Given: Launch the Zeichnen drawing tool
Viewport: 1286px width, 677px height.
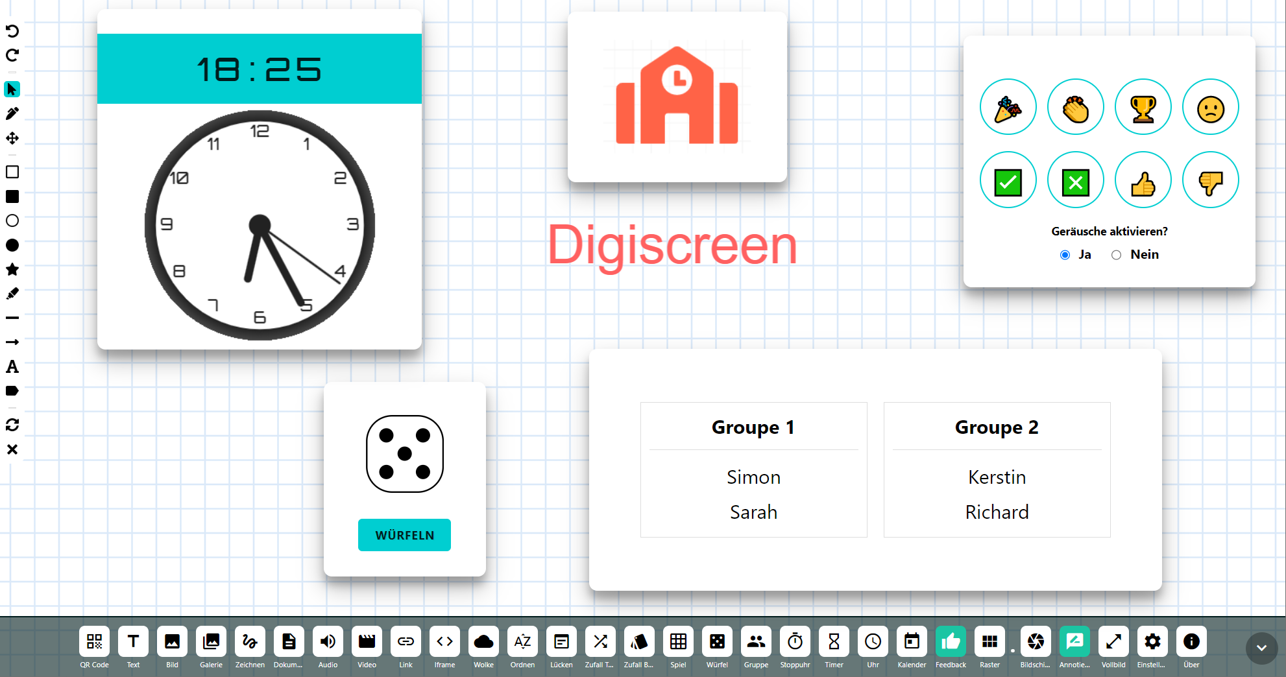Looking at the screenshot, I should tap(250, 641).
